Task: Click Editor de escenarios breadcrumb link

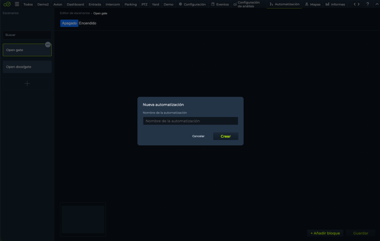Action: pyautogui.click(x=75, y=13)
